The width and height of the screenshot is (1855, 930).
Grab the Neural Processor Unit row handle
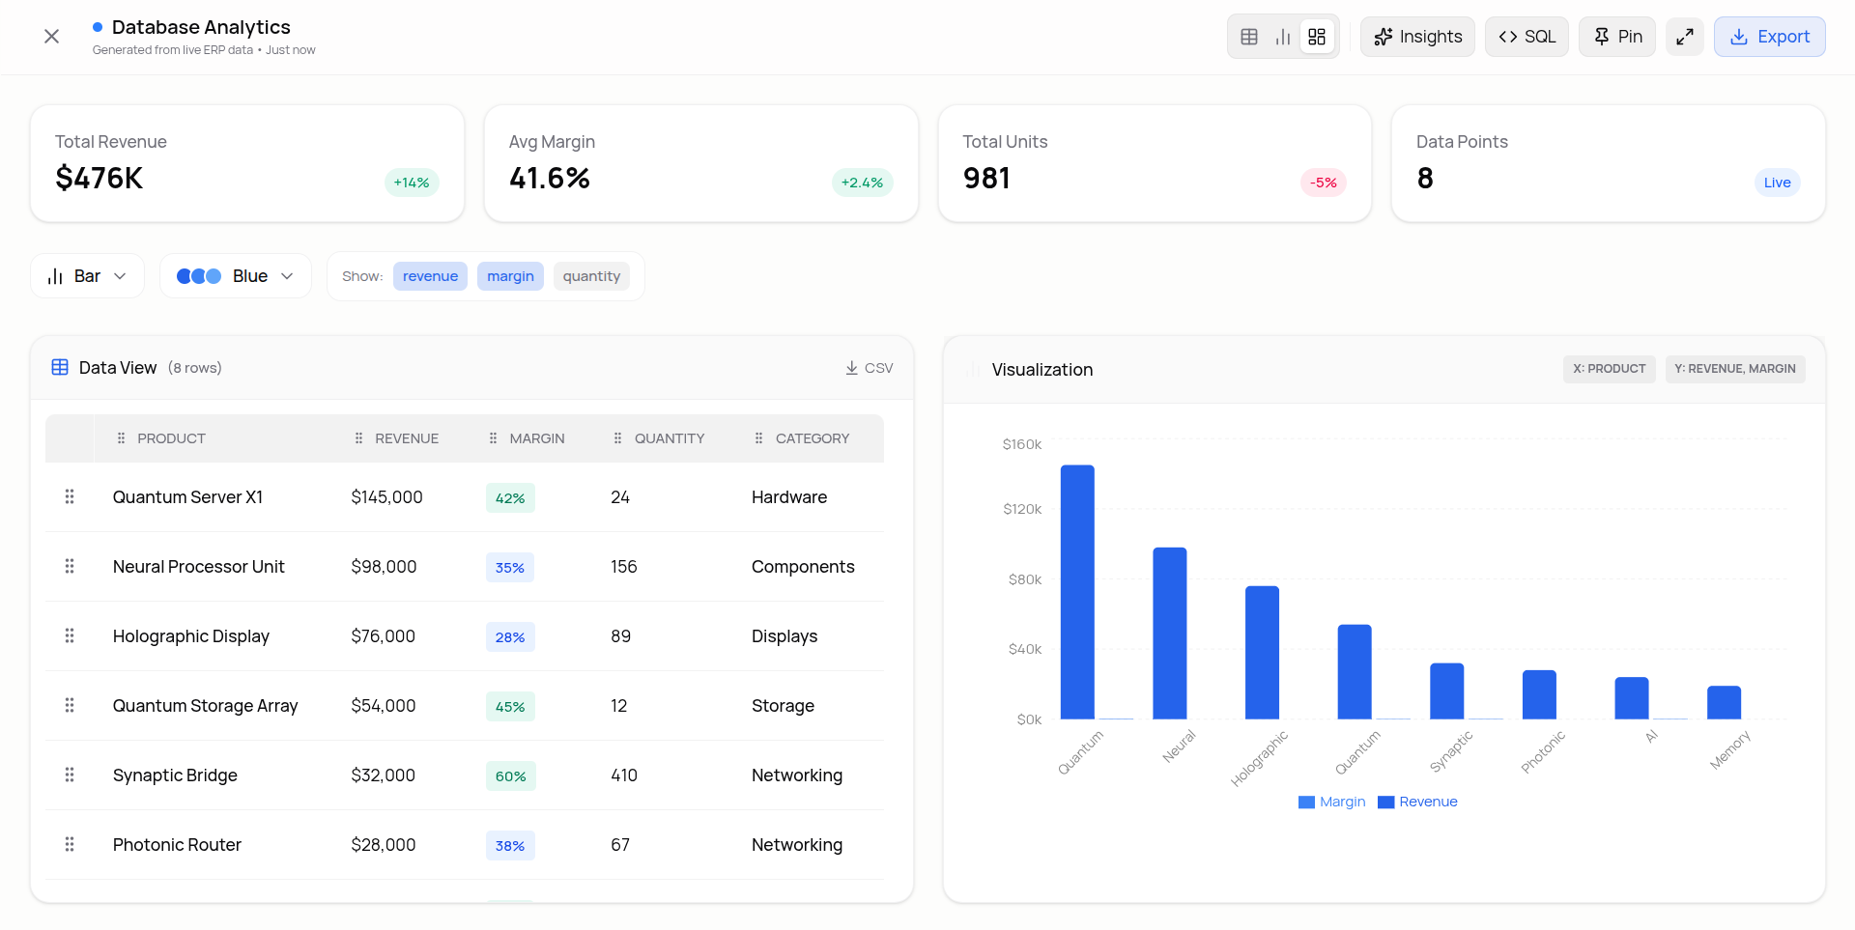click(70, 566)
